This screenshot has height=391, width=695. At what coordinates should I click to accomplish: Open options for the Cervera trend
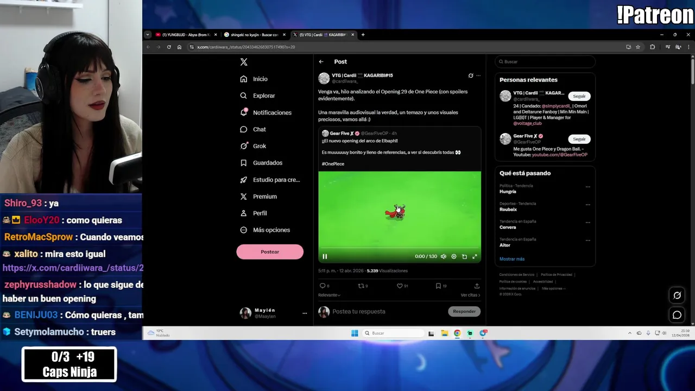click(x=587, y=223)
